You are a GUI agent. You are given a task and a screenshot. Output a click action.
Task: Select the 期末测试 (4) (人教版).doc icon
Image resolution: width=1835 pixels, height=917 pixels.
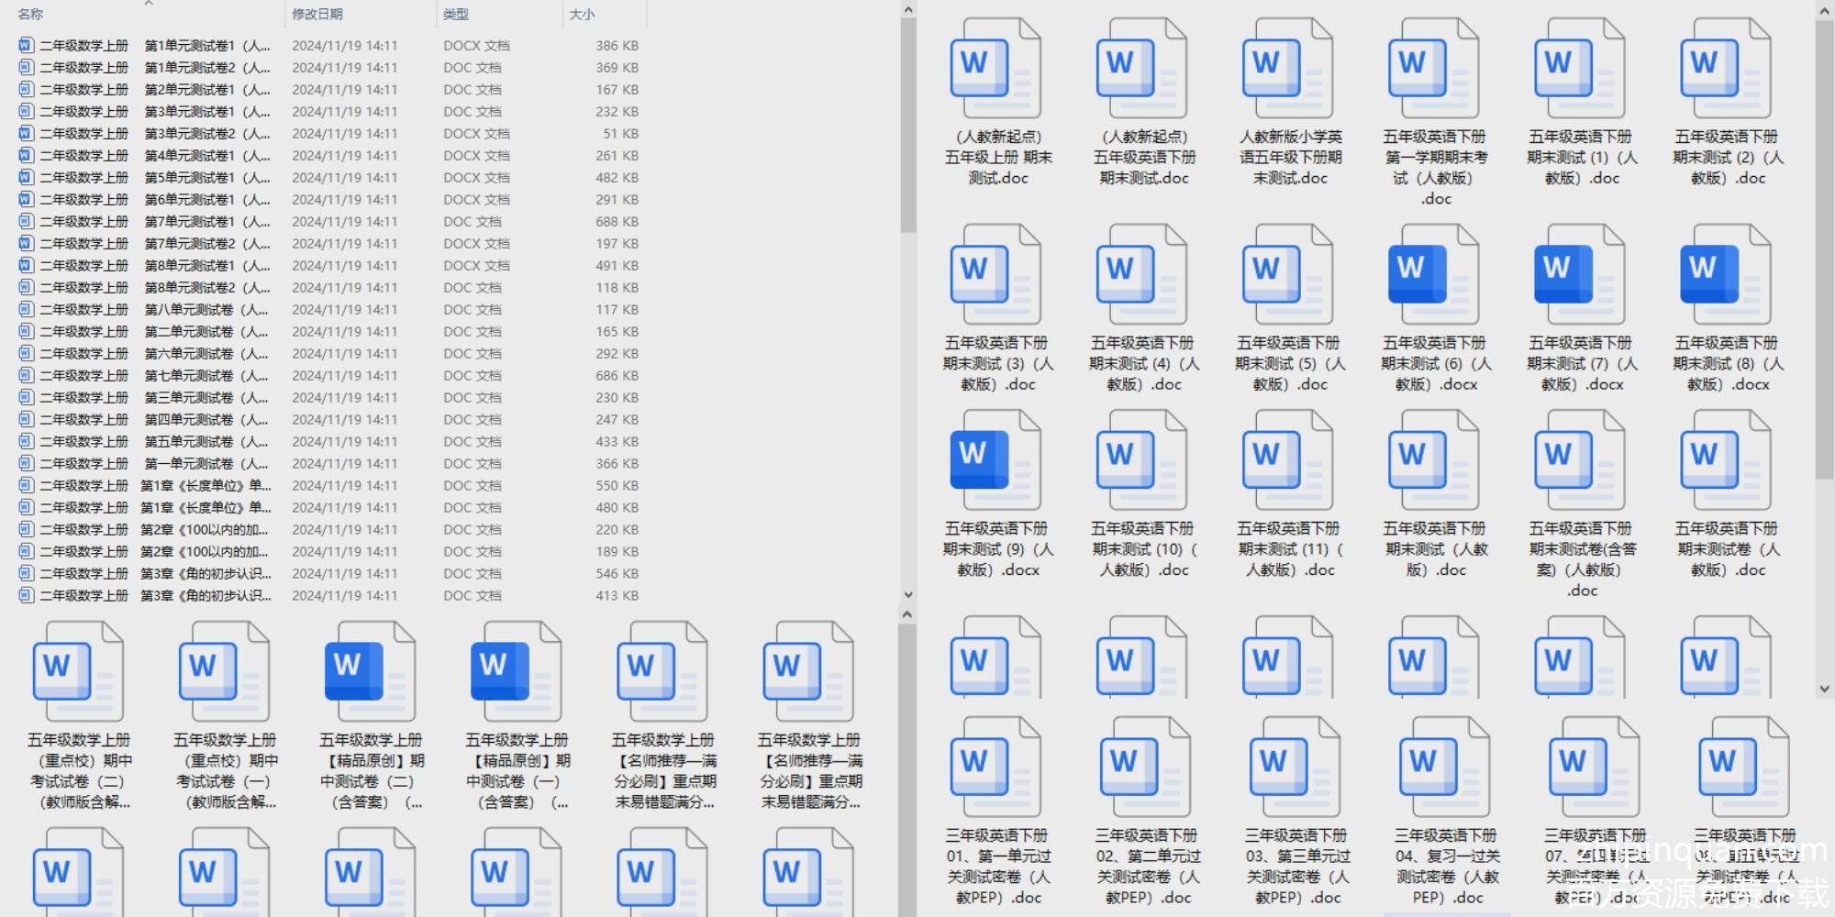(x=1141, y=276)
